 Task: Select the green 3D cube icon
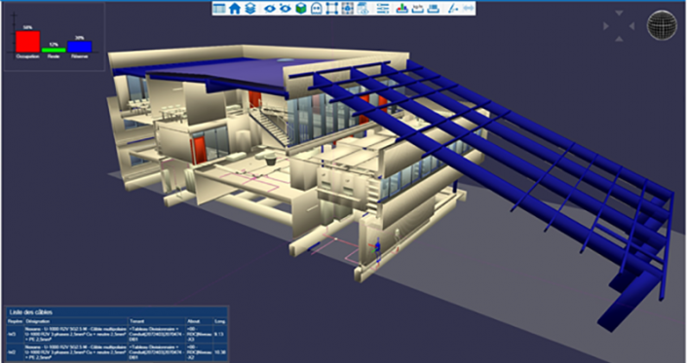click(301, 9)
